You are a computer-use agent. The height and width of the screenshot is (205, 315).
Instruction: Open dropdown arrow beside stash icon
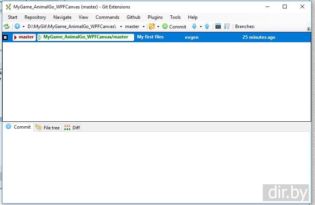(158, 26)
